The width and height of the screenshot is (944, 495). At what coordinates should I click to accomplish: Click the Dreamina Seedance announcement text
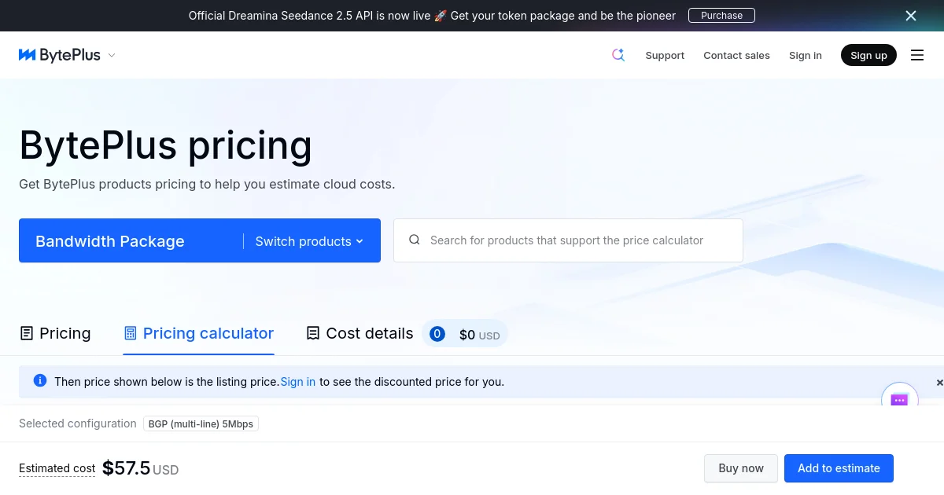tap(432, 16)
